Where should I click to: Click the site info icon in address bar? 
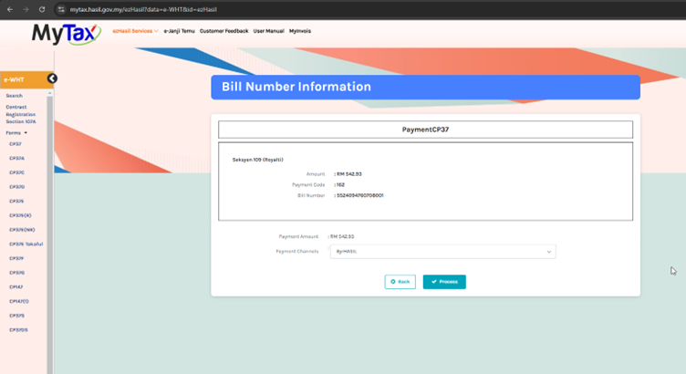point(61,8)
